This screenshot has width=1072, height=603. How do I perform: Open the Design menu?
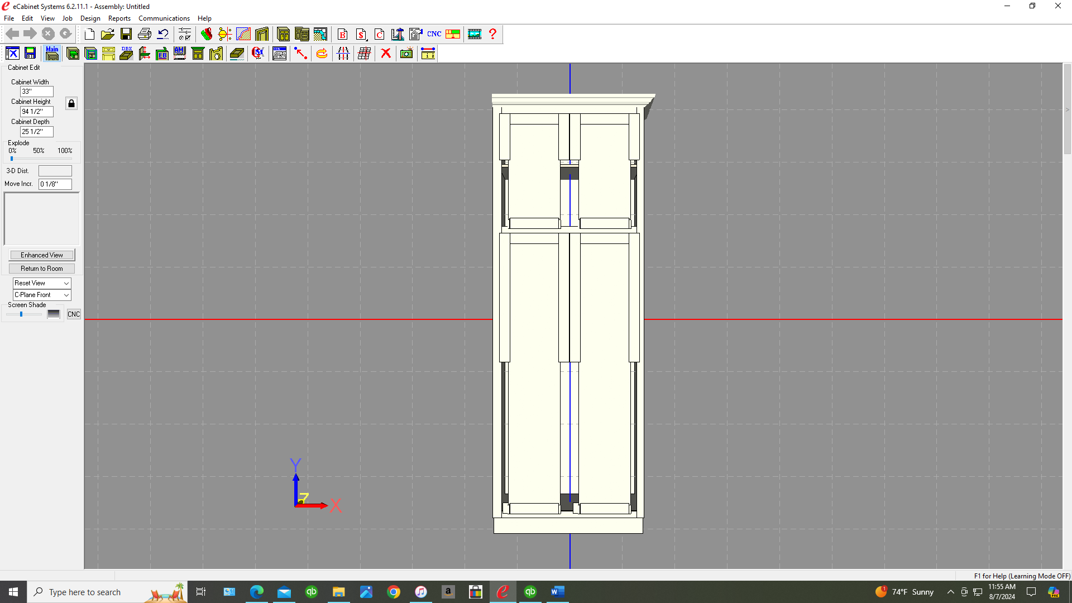click(90, 18)
